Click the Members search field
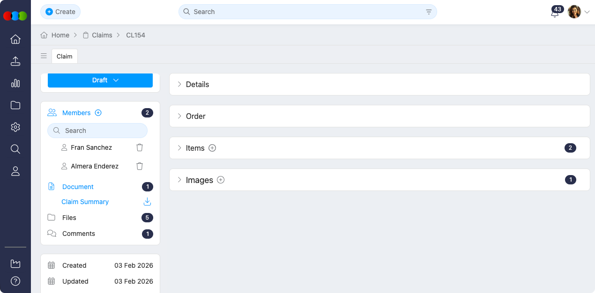Viewport: 595px width, 293px height. point(97,131)
